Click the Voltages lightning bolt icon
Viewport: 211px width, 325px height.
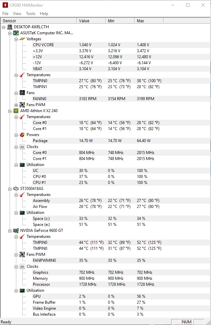(22, 39)
